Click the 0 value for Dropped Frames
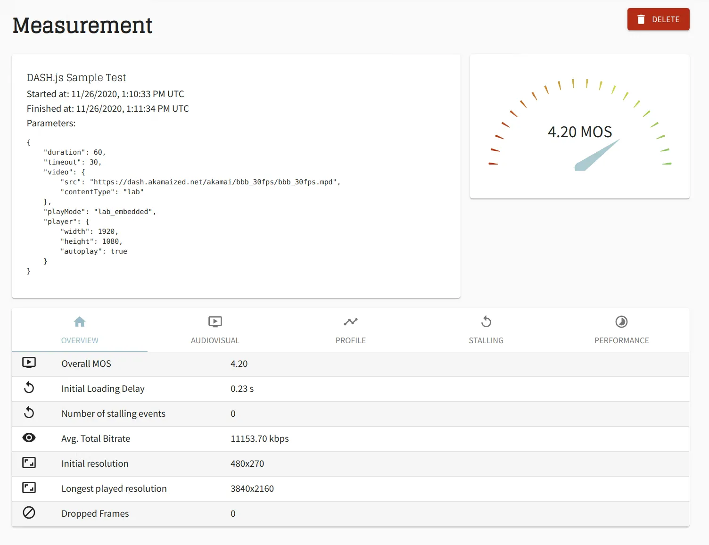This screenshot has width=709, height=545. tap(233, 513)
